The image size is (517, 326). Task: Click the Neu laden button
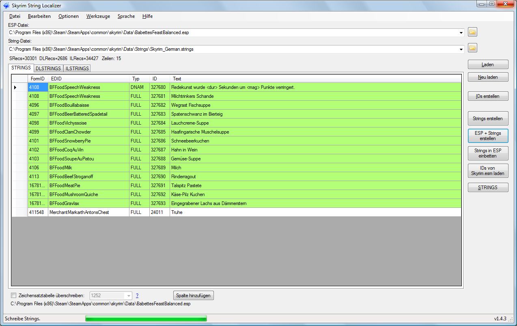coord(488,77)
